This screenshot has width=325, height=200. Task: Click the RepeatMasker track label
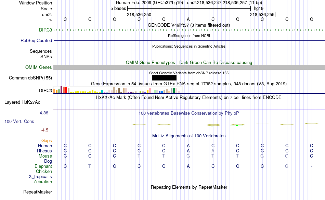click(x=38, y=192)
